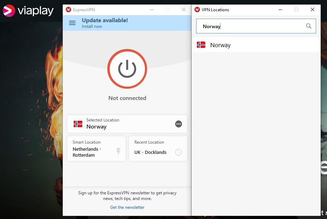Click the ExpressVPN logo in the title bar

(x=68, y=10)
